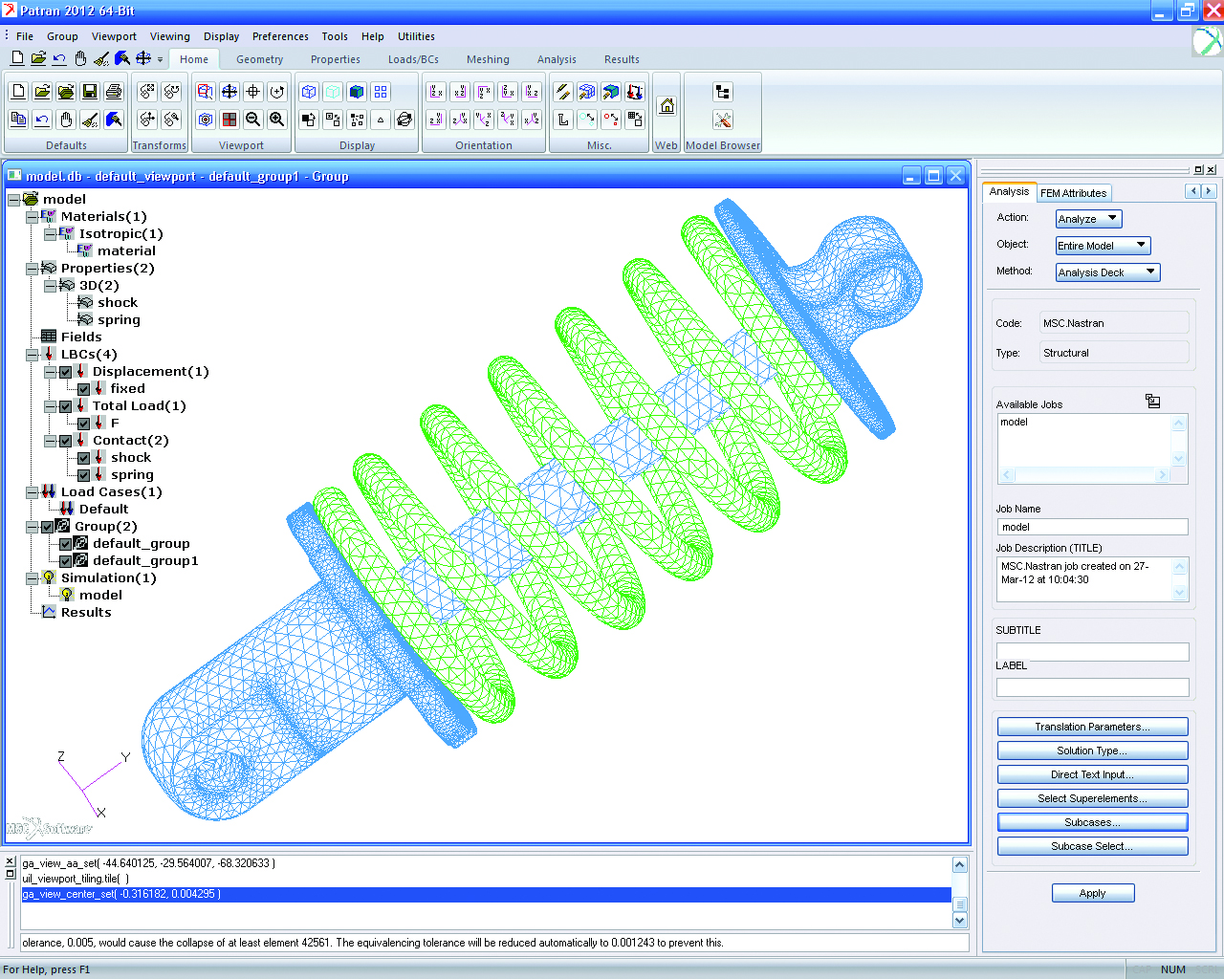
Task: Collapse the LBCs(4) tree node
Action: coord(32,355)
